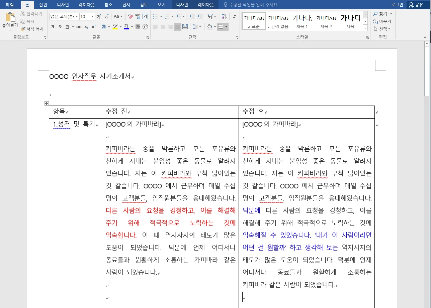
Task: Apply the 제목 2 (Heading 2) style
Action: 326,21
